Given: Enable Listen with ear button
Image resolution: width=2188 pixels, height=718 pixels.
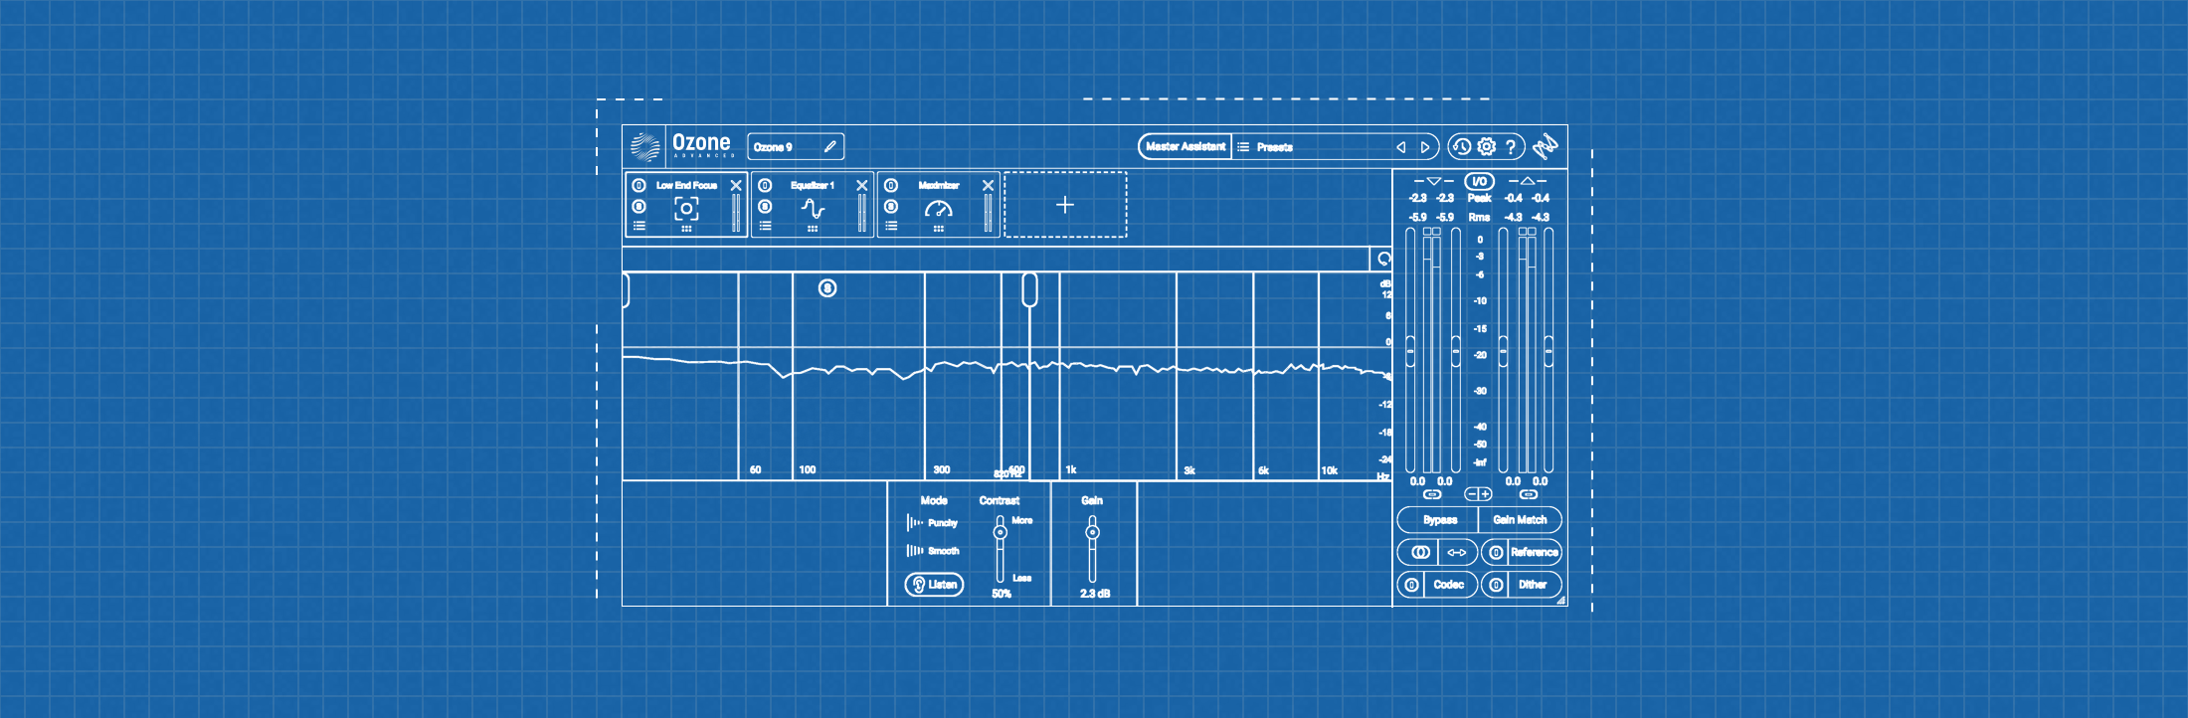Looking at the screenshot, I should [934, 585].
